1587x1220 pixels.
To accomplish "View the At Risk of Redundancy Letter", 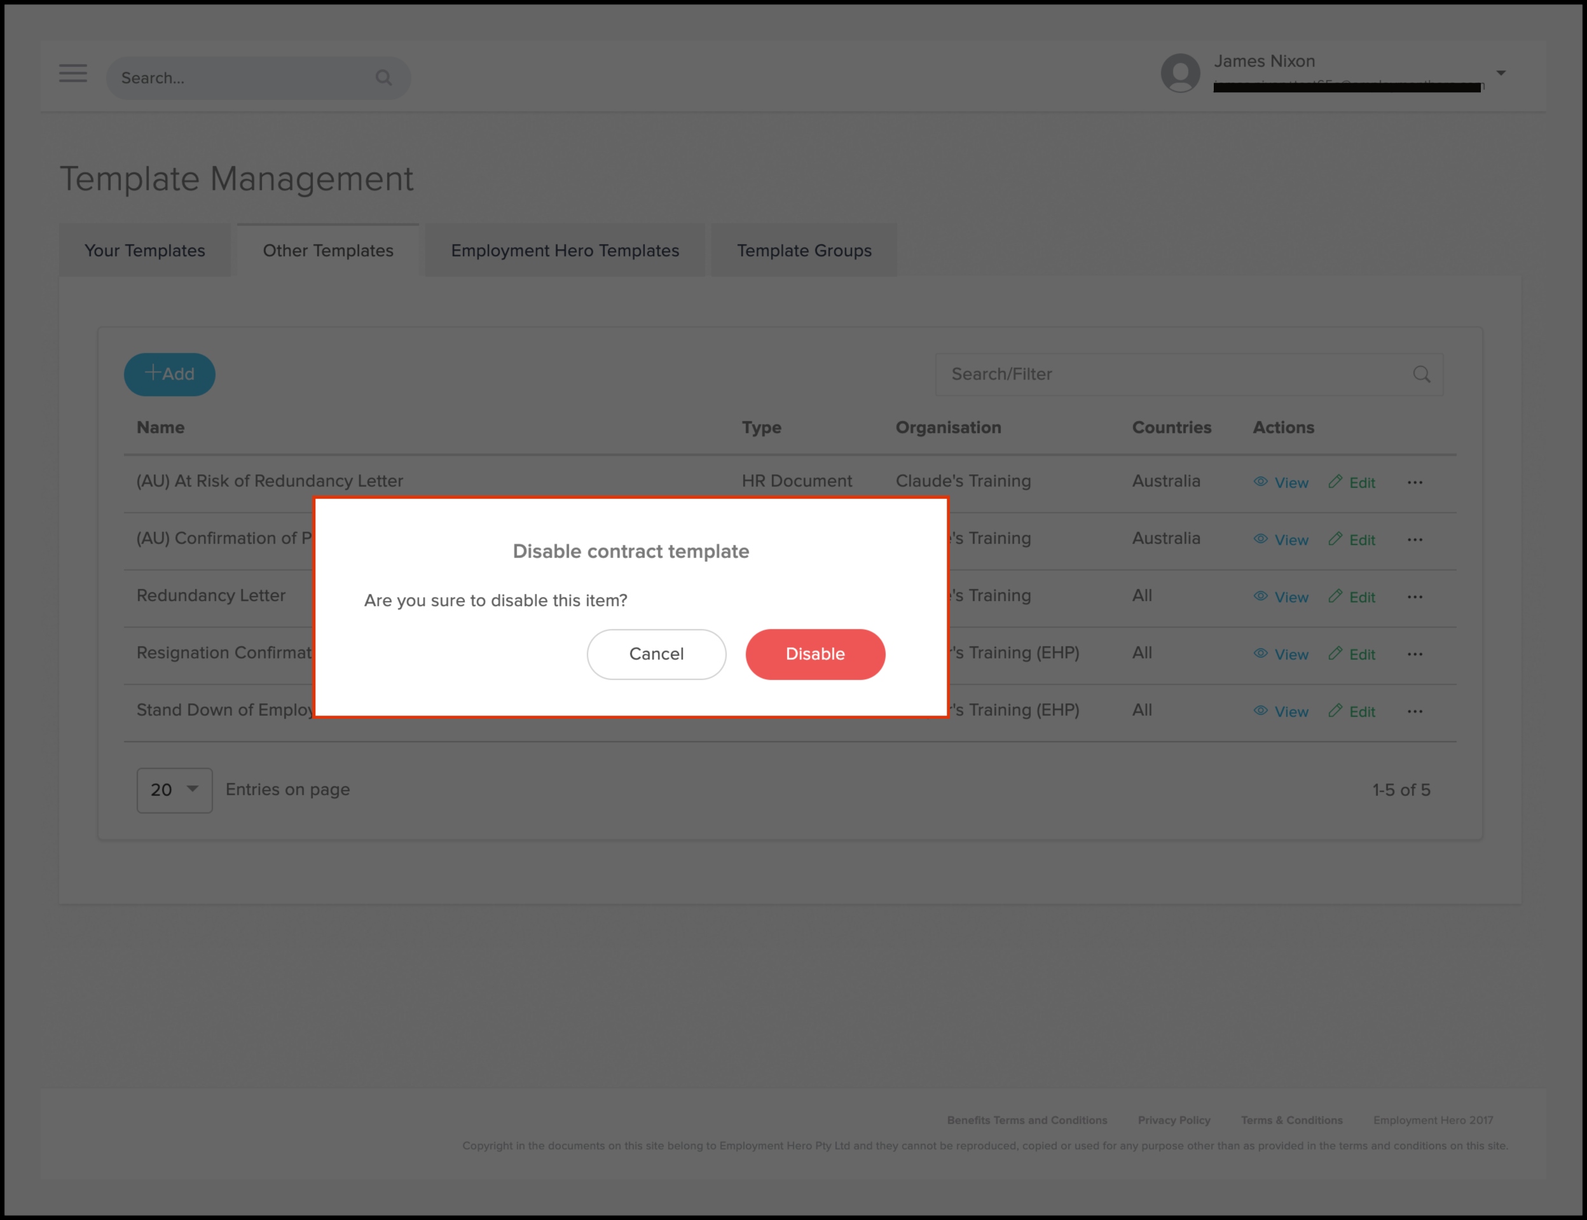I will (1281, 482).
